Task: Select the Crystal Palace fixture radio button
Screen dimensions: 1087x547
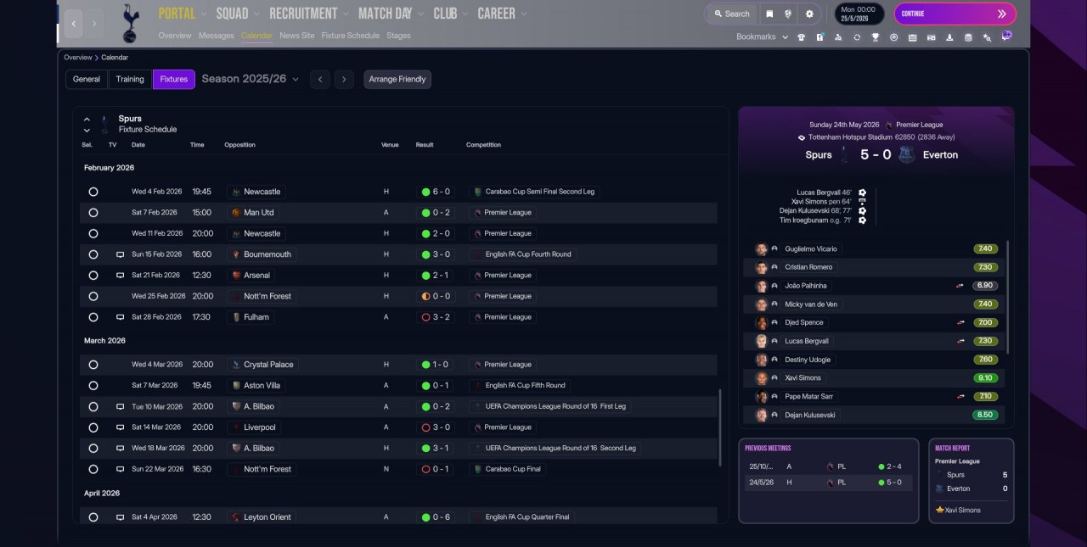Action: pyautogui.click(x=93, y=365)
